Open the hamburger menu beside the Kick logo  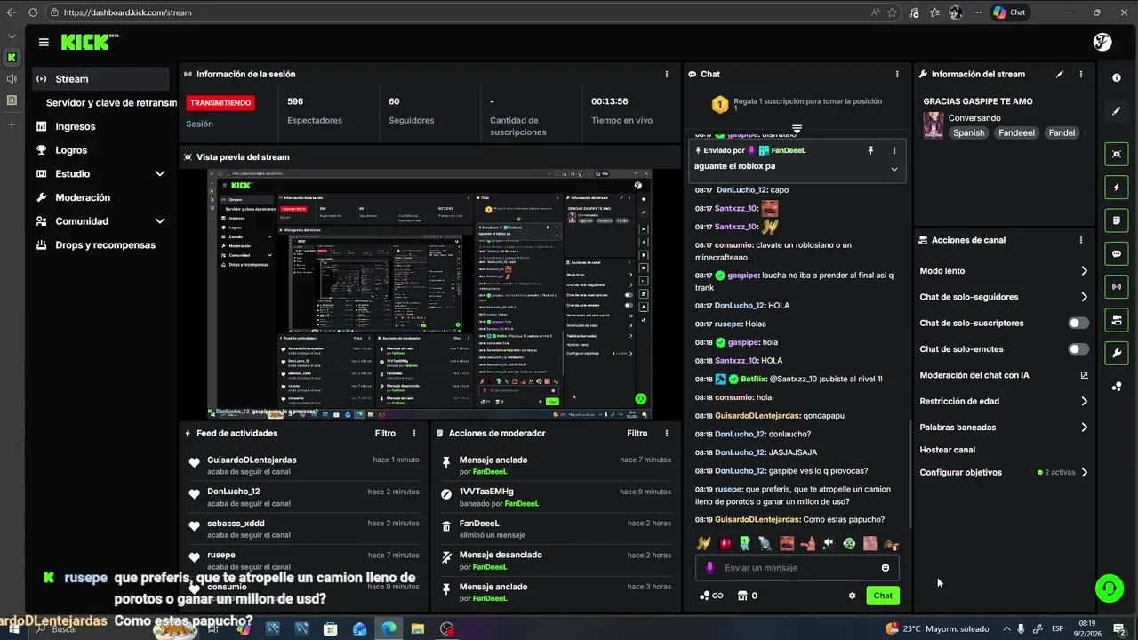[44, 42]
